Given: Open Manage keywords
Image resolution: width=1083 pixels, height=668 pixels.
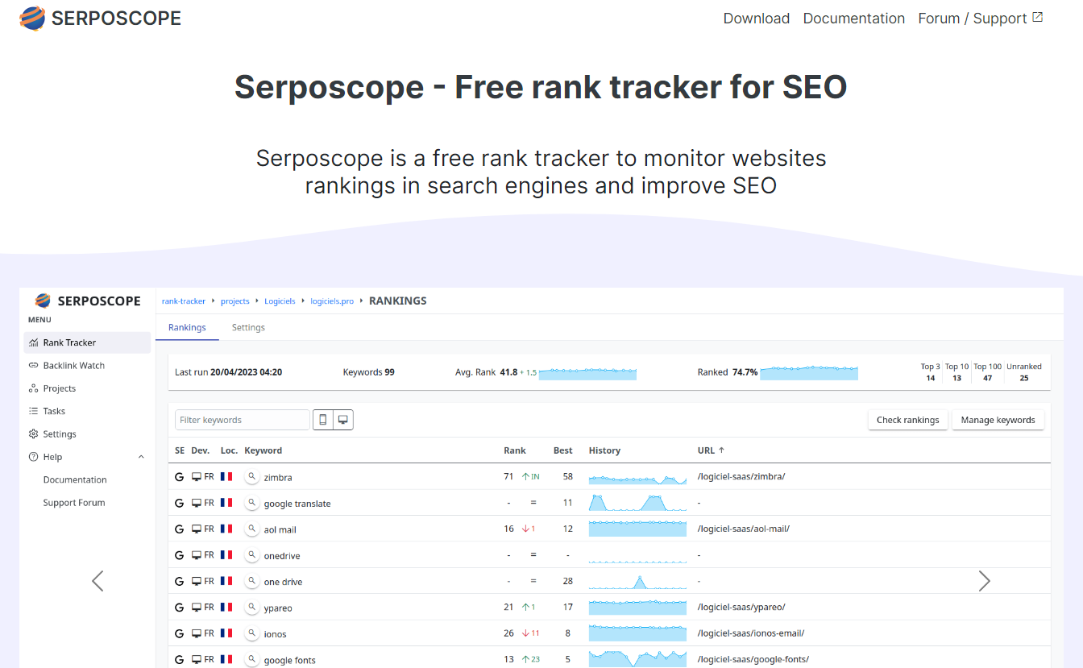Looking at the screenshot, I should [x=998, y=420].
